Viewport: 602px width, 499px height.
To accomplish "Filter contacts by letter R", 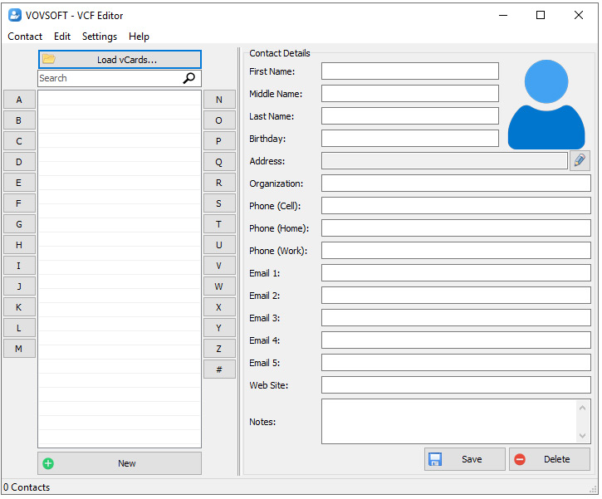I will tap(219, 183).
